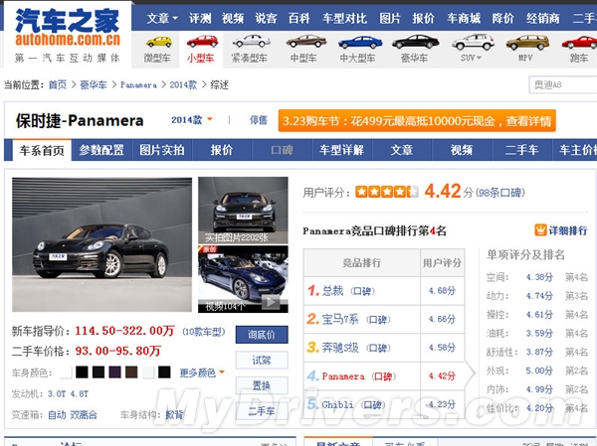The image size is (597, 446).
Task: Open the Panamera breadcrumb link
Action: tap(138, 84)
